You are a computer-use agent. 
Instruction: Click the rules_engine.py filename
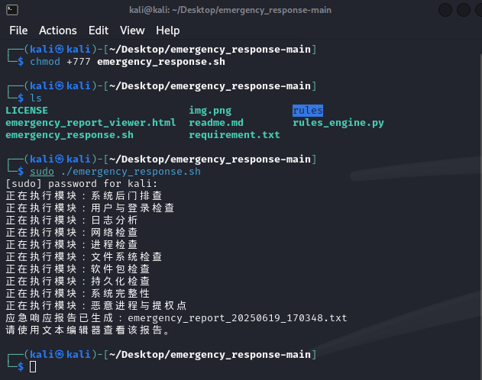tap(338, 123)
